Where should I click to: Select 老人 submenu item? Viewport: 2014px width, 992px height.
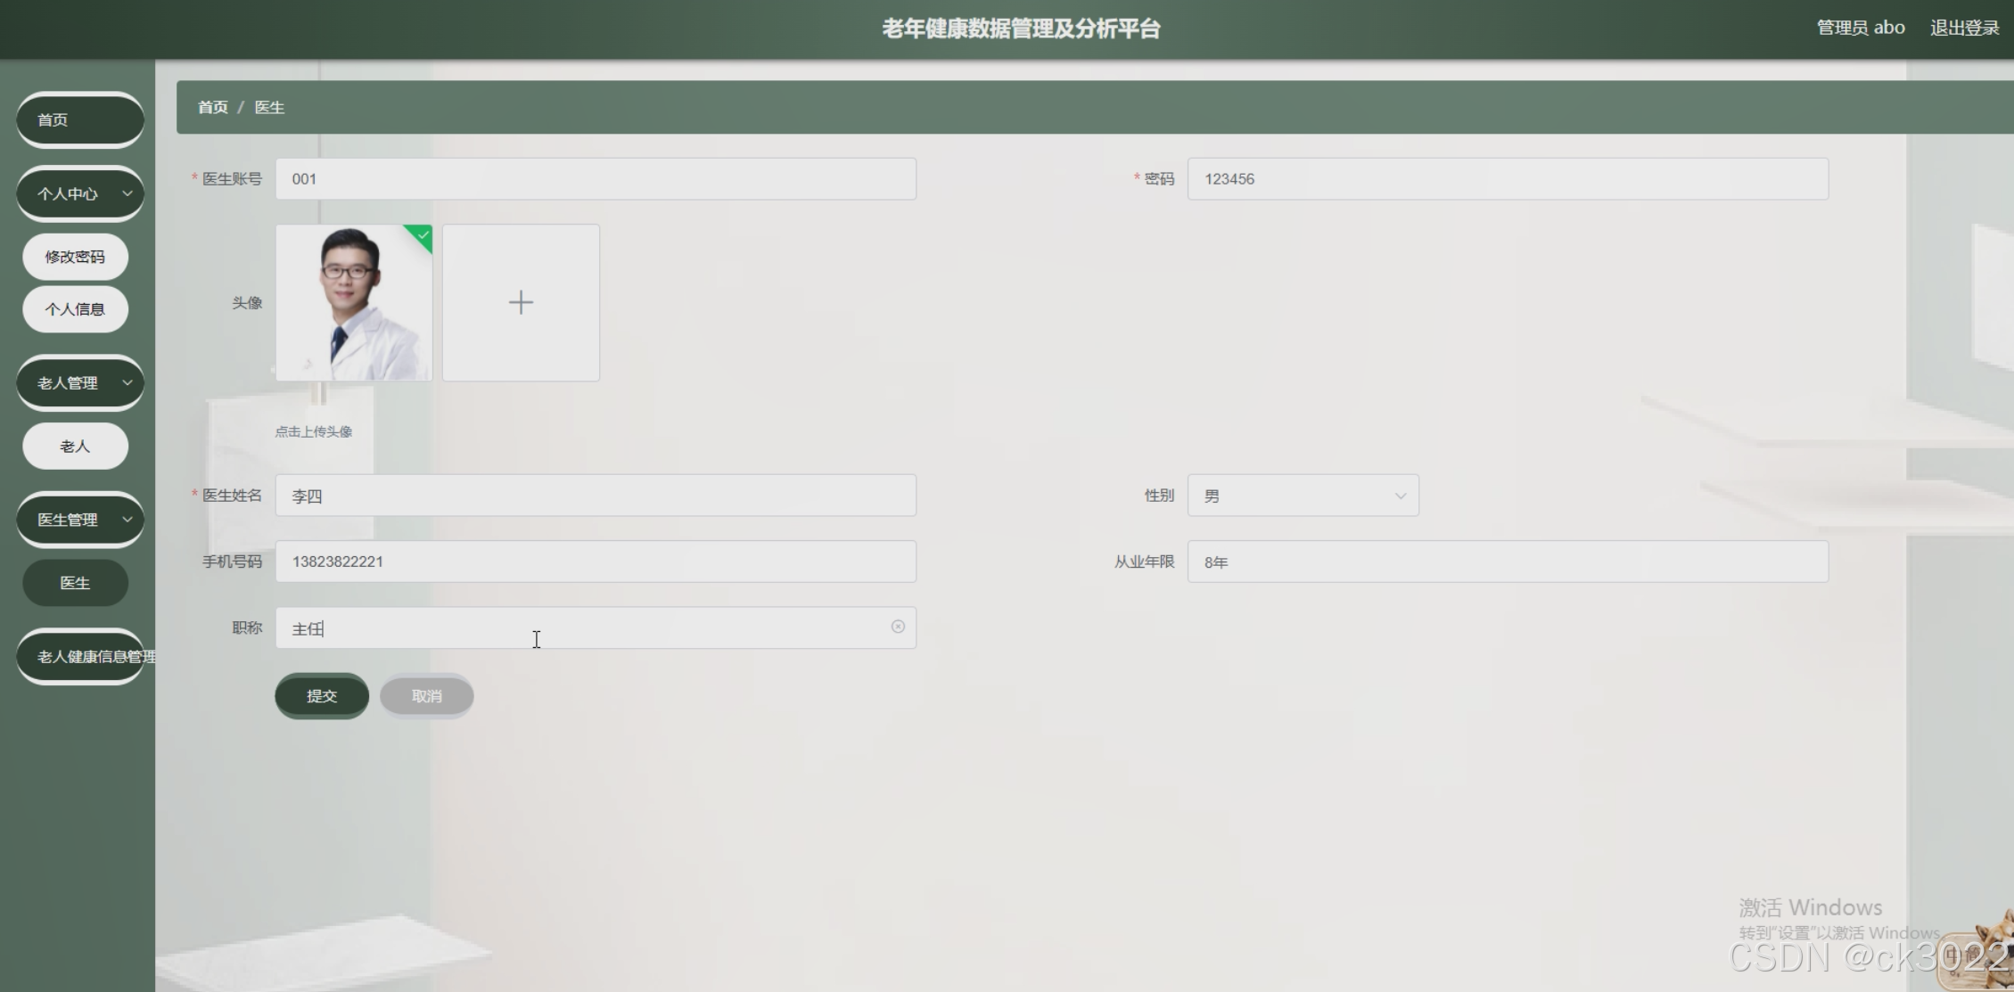(x=75, y=447)
